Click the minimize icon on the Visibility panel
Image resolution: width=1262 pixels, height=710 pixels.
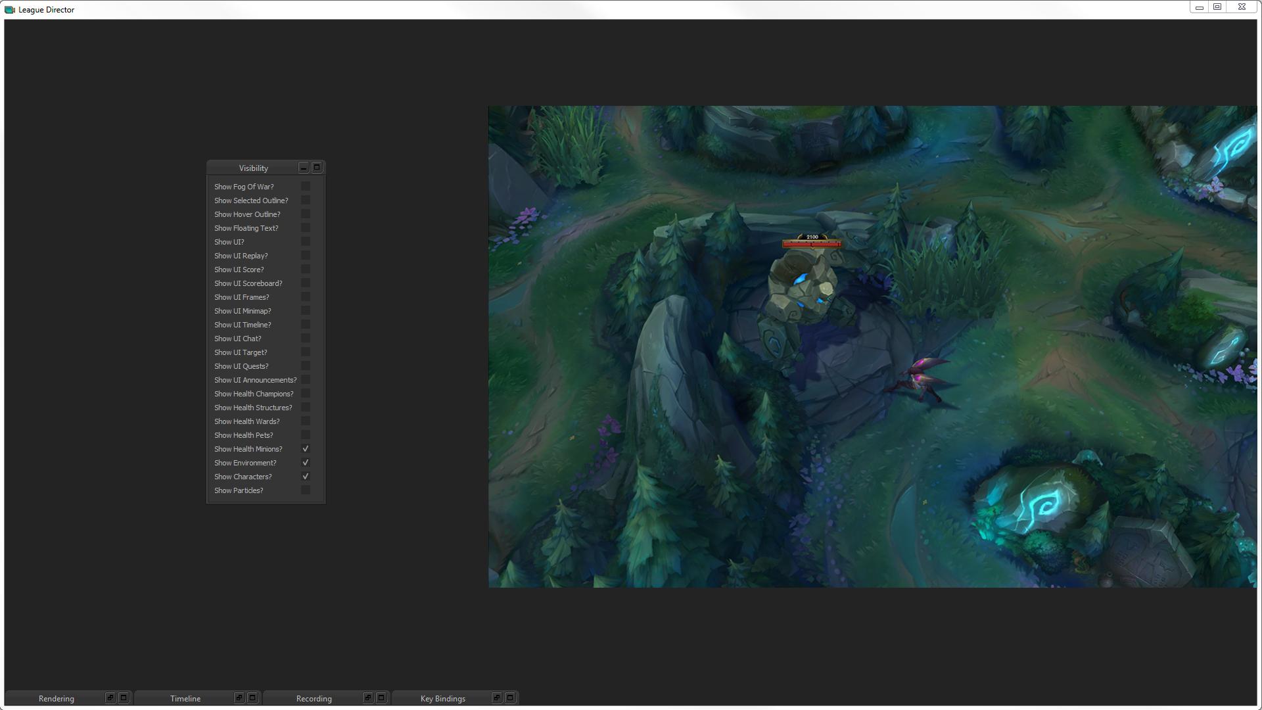click(x=304, y=168)
